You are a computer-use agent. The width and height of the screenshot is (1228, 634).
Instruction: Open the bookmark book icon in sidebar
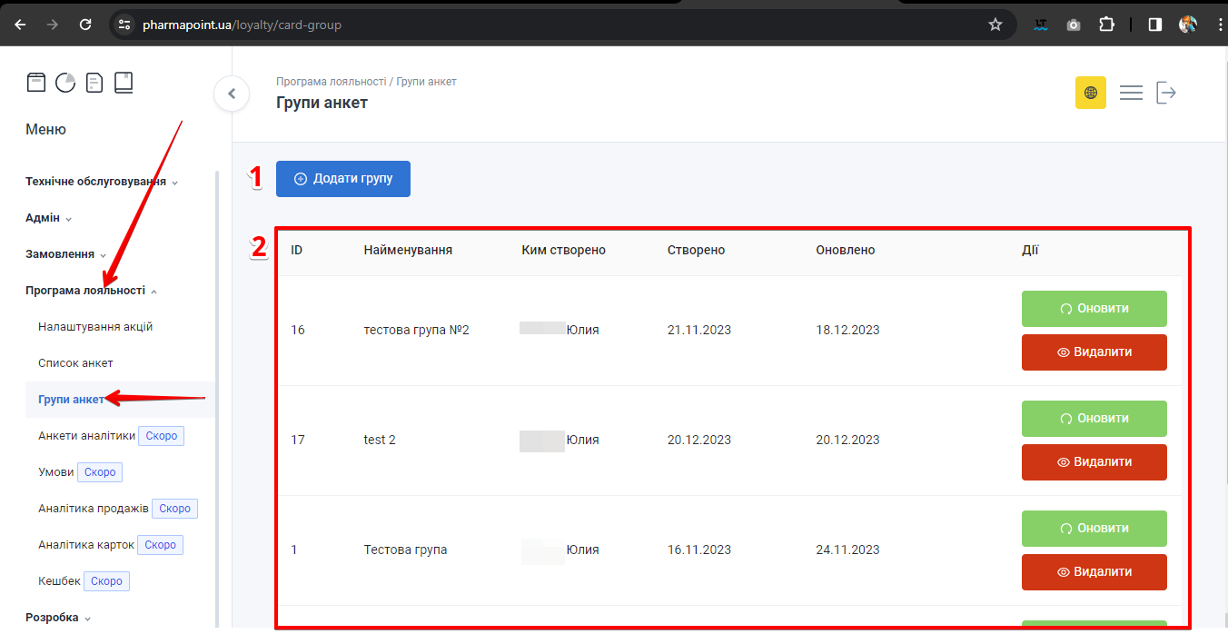coord(124,83)
